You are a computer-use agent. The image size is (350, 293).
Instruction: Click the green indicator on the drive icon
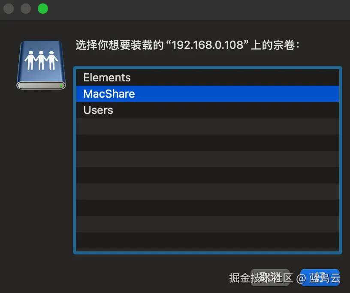click(x=61, y=85)
